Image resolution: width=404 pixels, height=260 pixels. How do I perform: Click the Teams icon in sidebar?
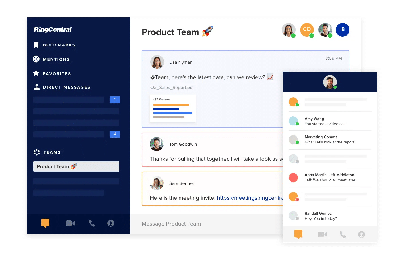coord(37,152)
